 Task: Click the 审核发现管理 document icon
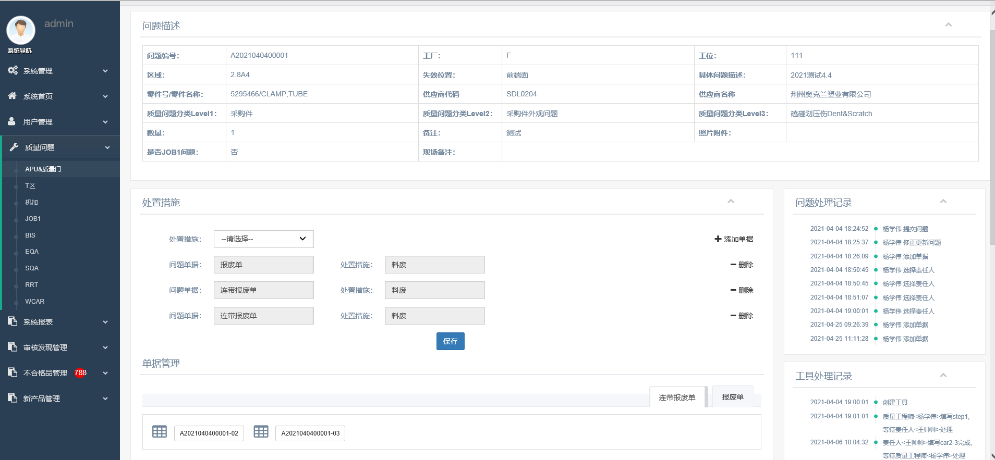pyautogui.click(x=13, y=347)
